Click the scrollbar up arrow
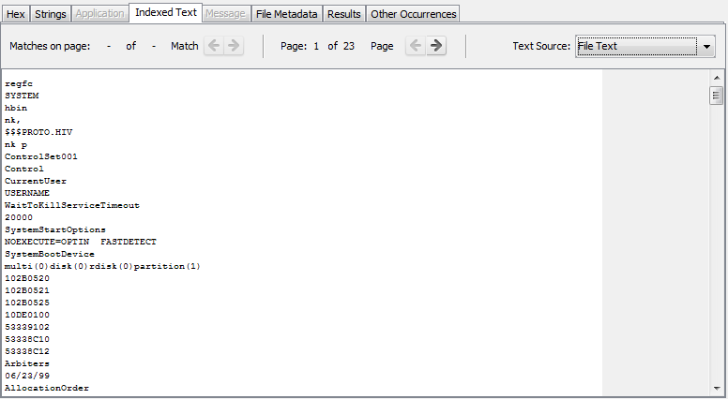 point(717,78)
